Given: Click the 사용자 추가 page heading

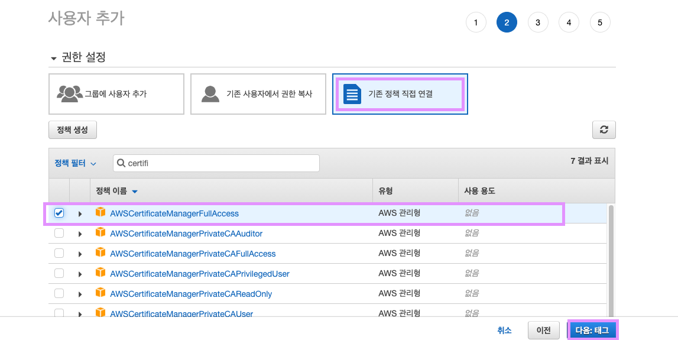Looking at the screenshot, I should click(86, 18).
